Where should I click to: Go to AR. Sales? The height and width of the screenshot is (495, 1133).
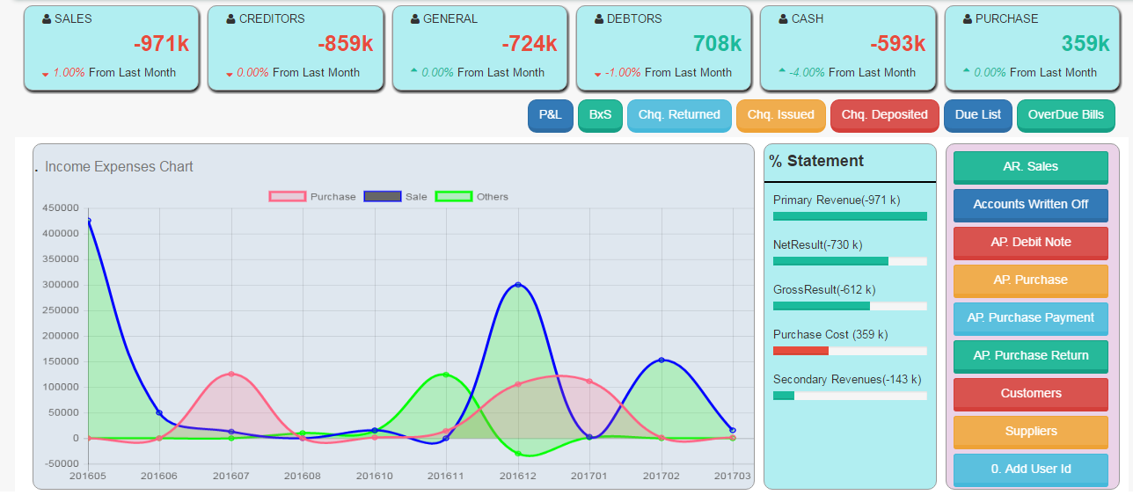[x=1030, y=167]
